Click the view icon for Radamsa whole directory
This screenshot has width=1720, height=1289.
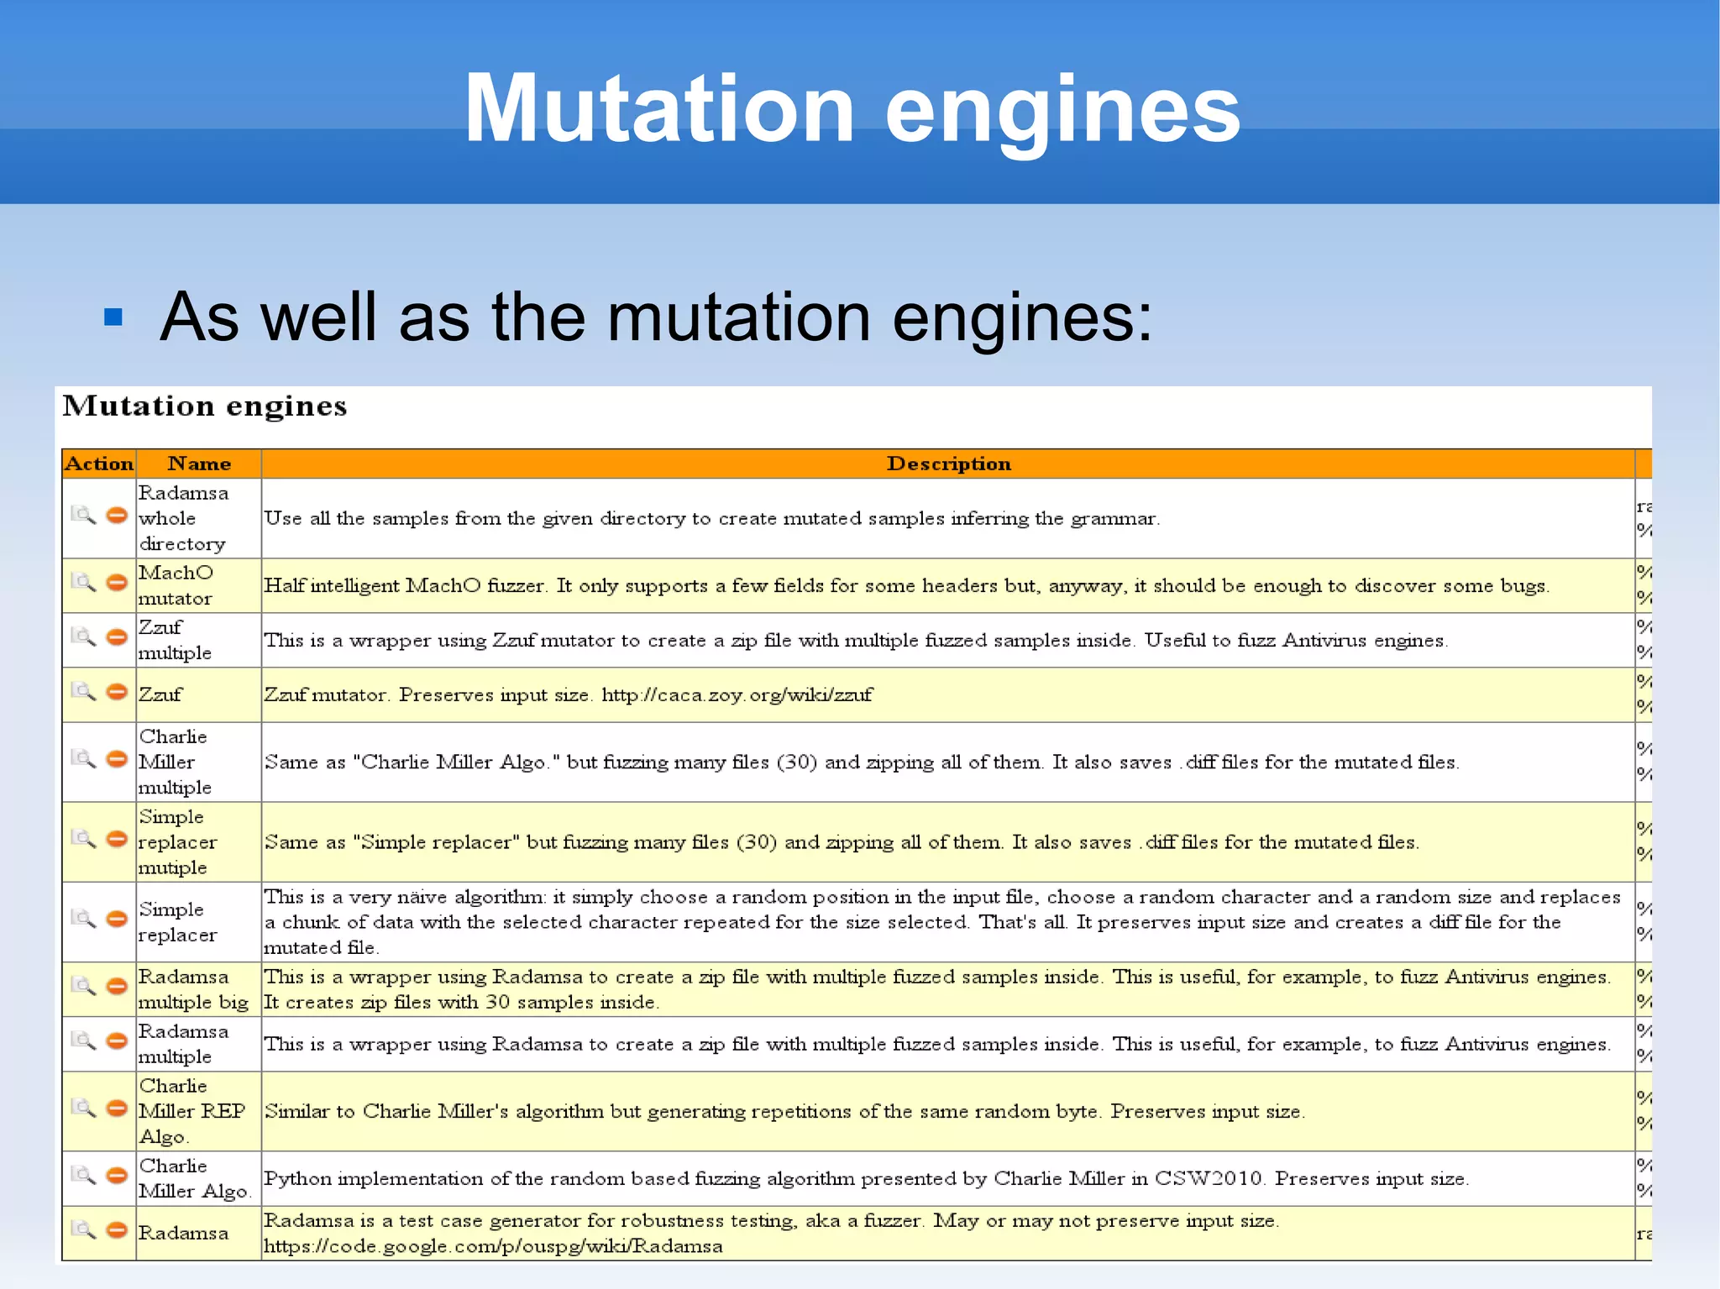(x=83, y=515)
